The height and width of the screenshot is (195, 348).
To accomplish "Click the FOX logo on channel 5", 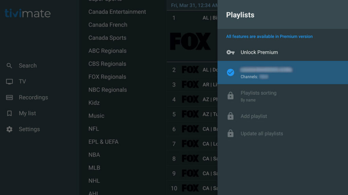I will point(190,114).
